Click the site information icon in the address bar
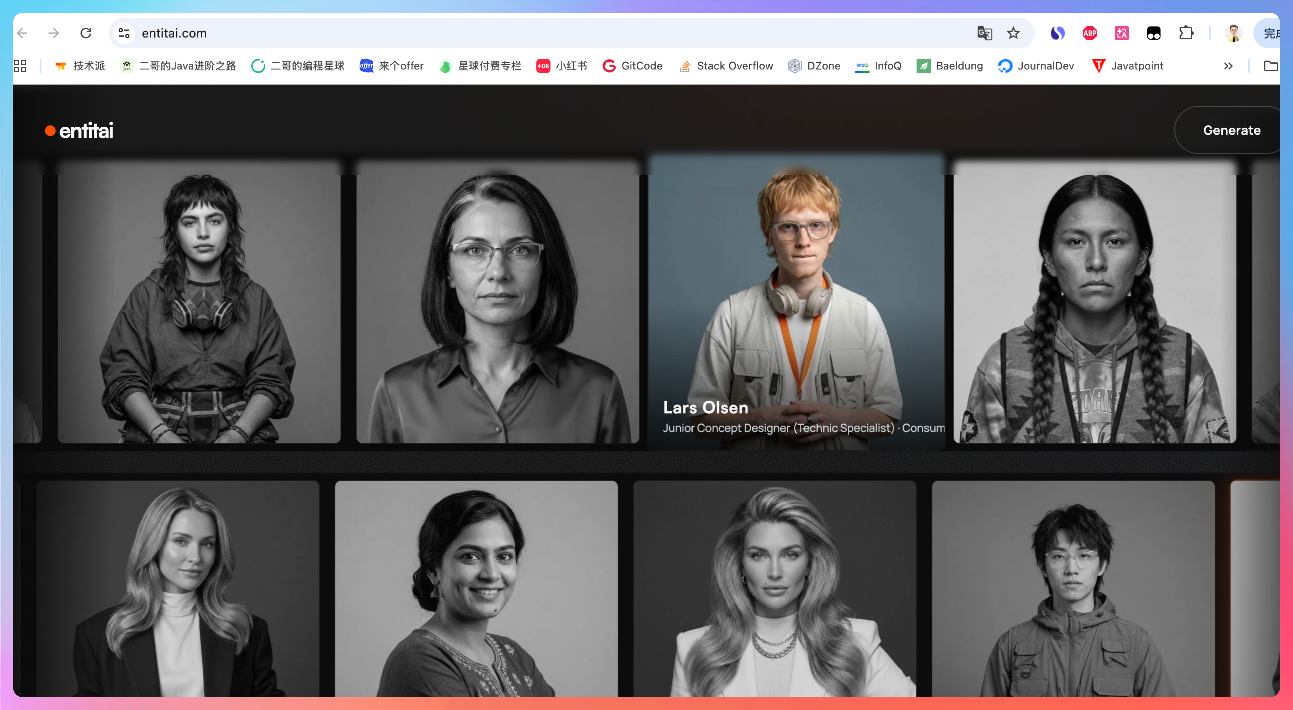 click(124, 33)
